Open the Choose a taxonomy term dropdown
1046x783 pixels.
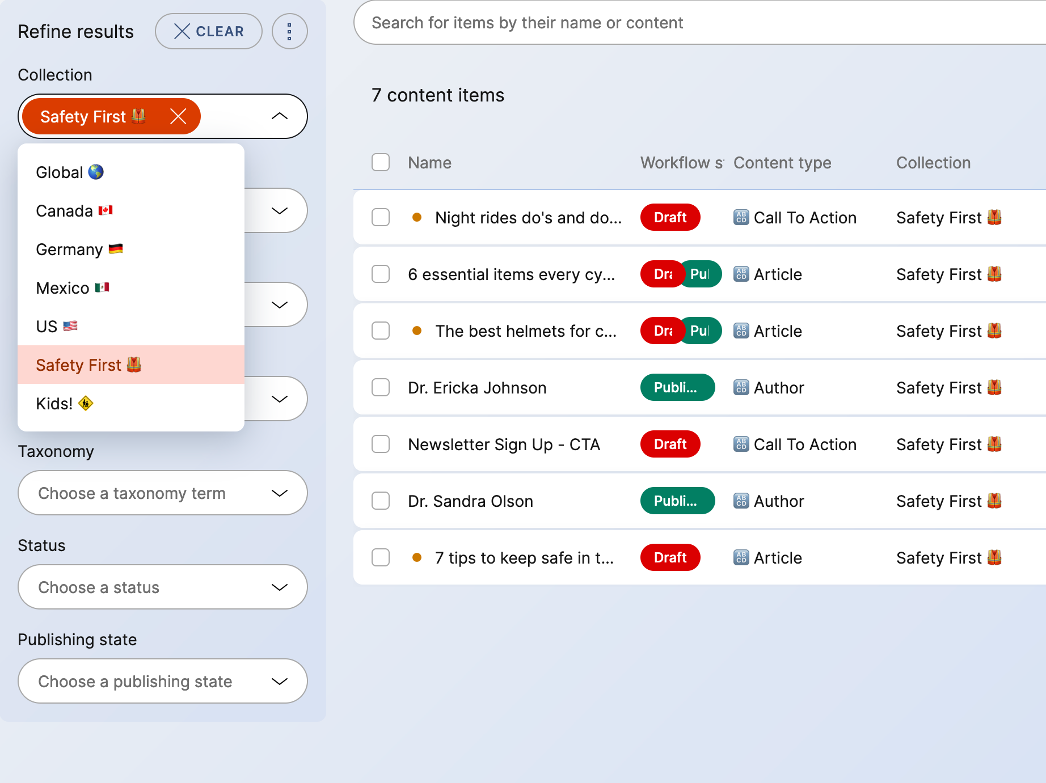[163, 493]
